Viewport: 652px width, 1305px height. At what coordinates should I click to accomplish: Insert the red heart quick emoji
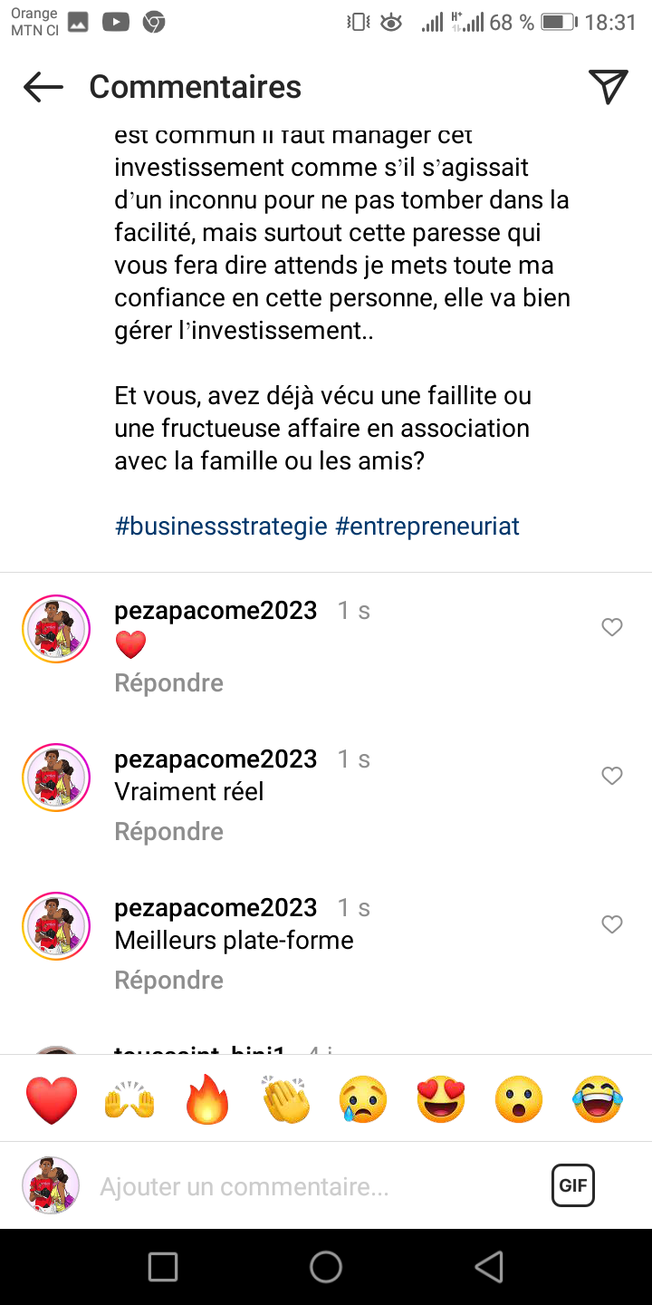tap(52, 1100)
